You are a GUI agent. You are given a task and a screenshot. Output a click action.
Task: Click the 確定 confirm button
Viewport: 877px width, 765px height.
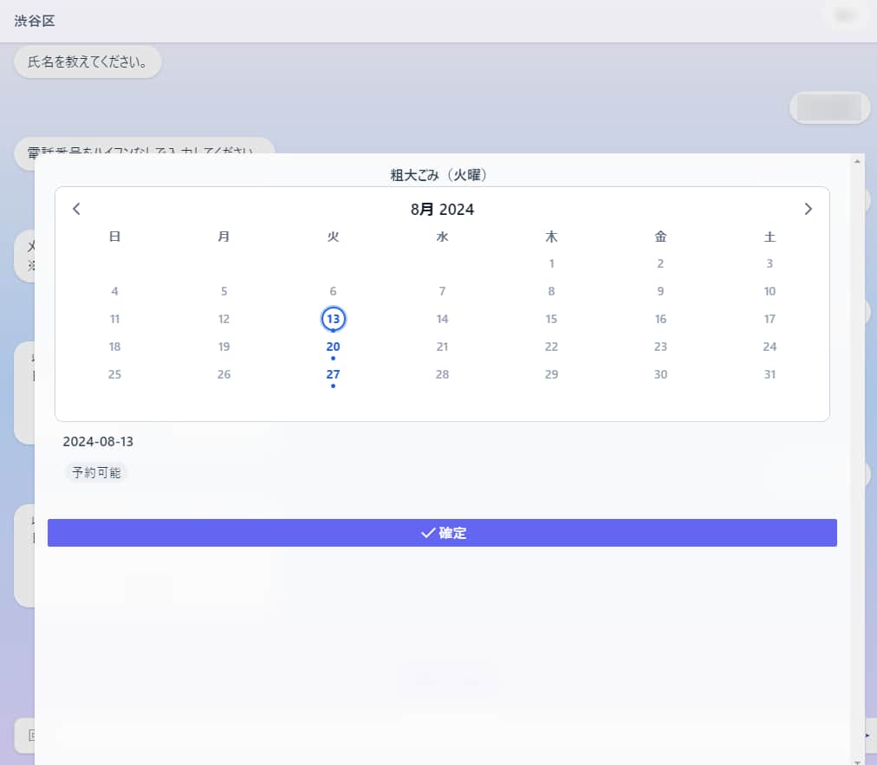coord(443,533)
